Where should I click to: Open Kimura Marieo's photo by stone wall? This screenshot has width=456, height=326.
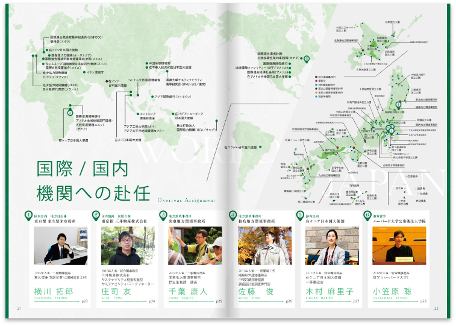332,246
